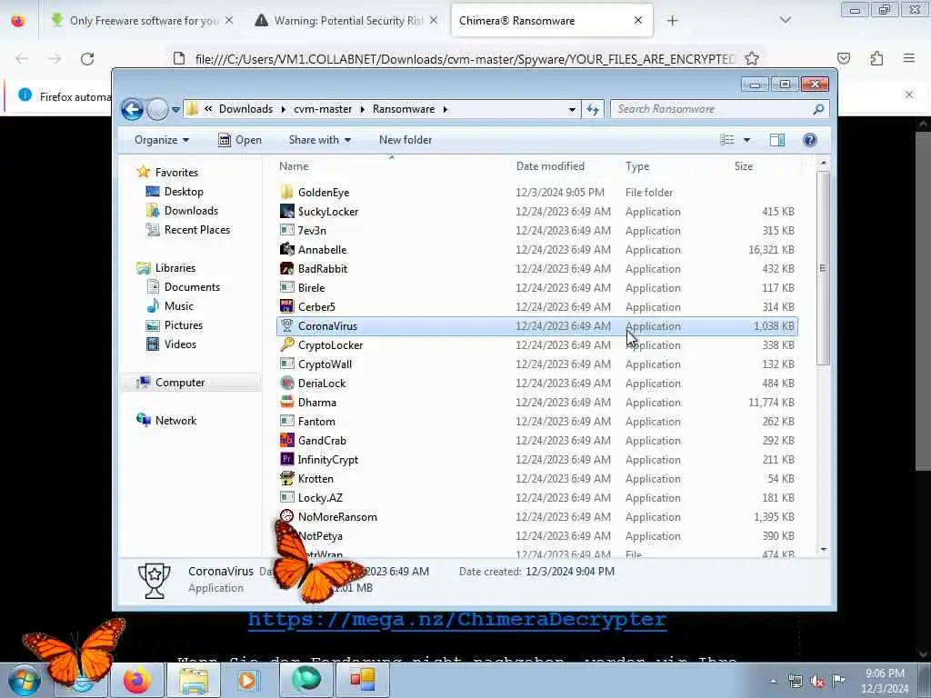Sort by Size column header
The image size is (931, 698).
tap(766, 166)
